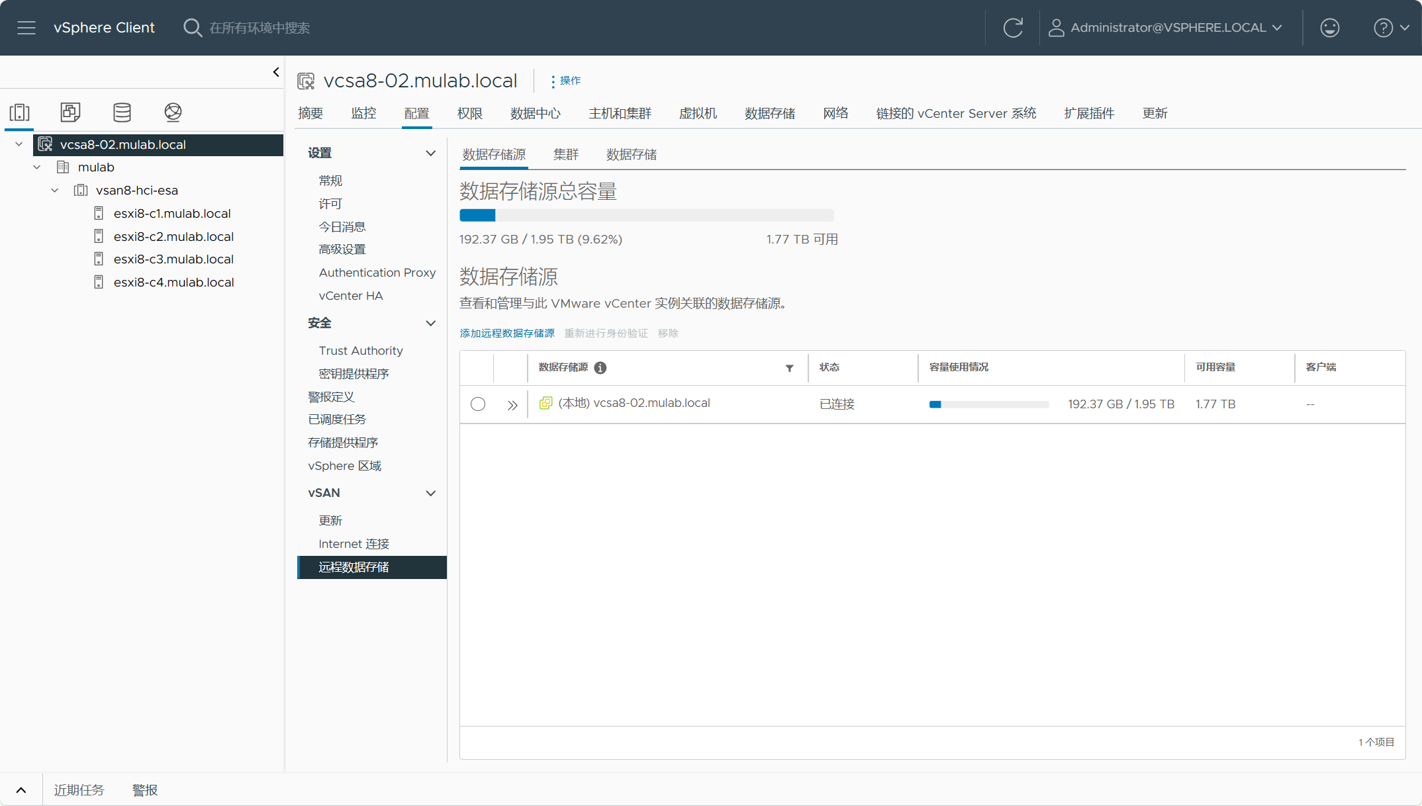
Task: Open Trust Authority settings
Action: (361, 351)
